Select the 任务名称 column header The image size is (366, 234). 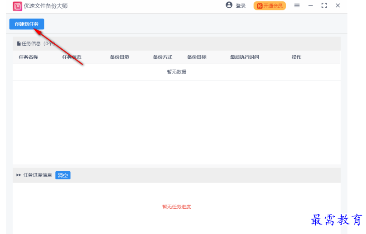click(x=28, y=57)
